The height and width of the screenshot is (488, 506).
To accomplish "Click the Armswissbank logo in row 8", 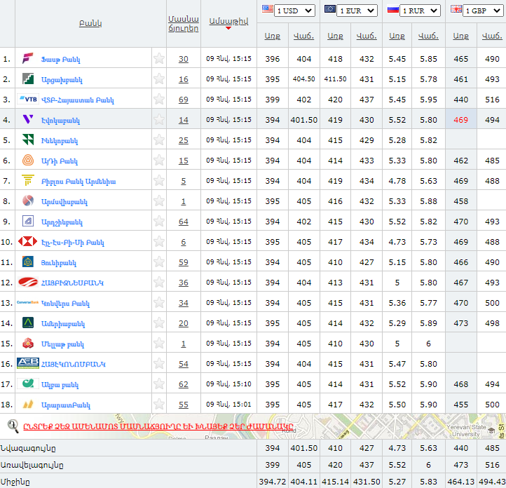I will tap(28, 201).
